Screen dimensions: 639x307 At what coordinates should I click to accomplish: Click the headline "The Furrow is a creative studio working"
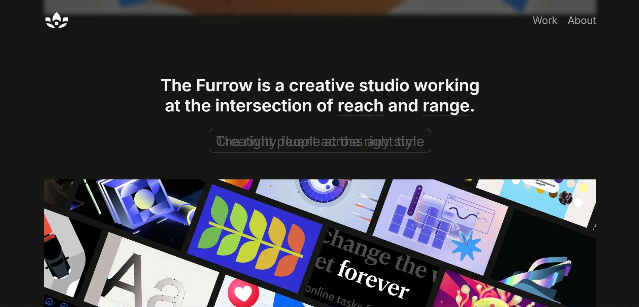(320, 86)
